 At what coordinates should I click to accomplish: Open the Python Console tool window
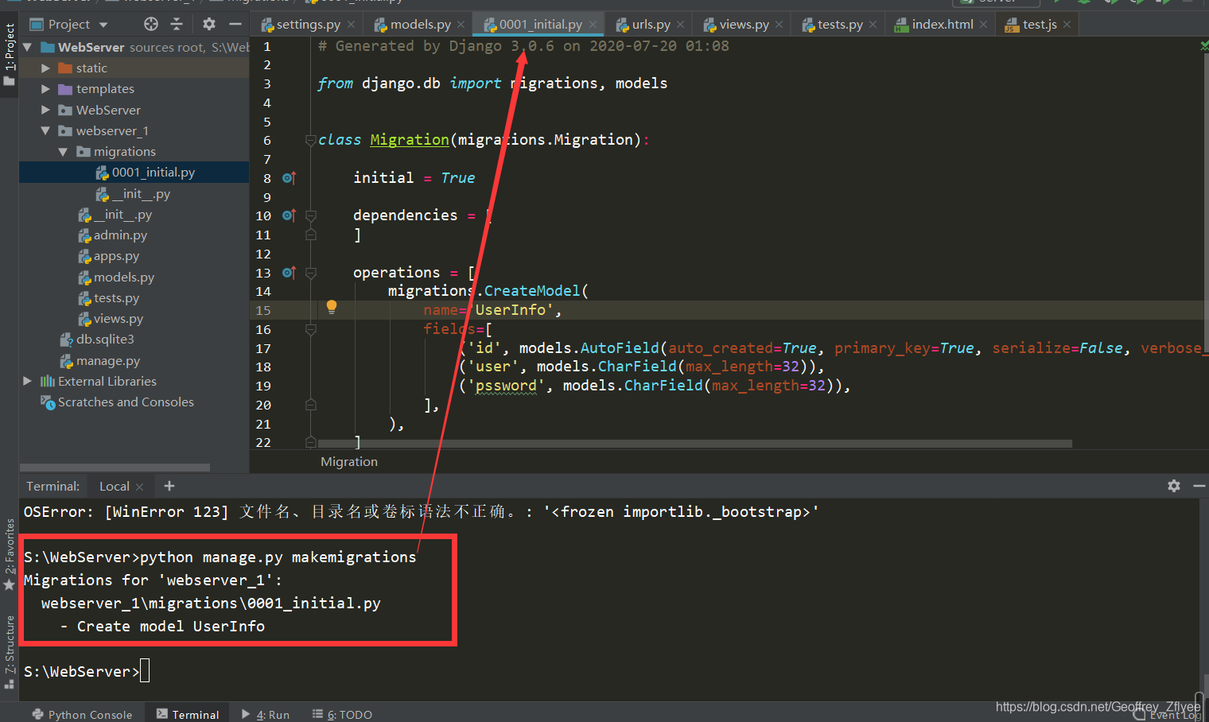(82, 714)
